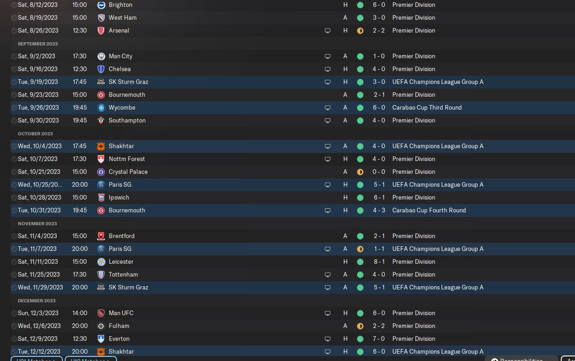Image resolution: width=575 pixels, height=361 pixels.
Task: Click the TV broadcast icon on Chelsea row
Action: pos(328,69)
